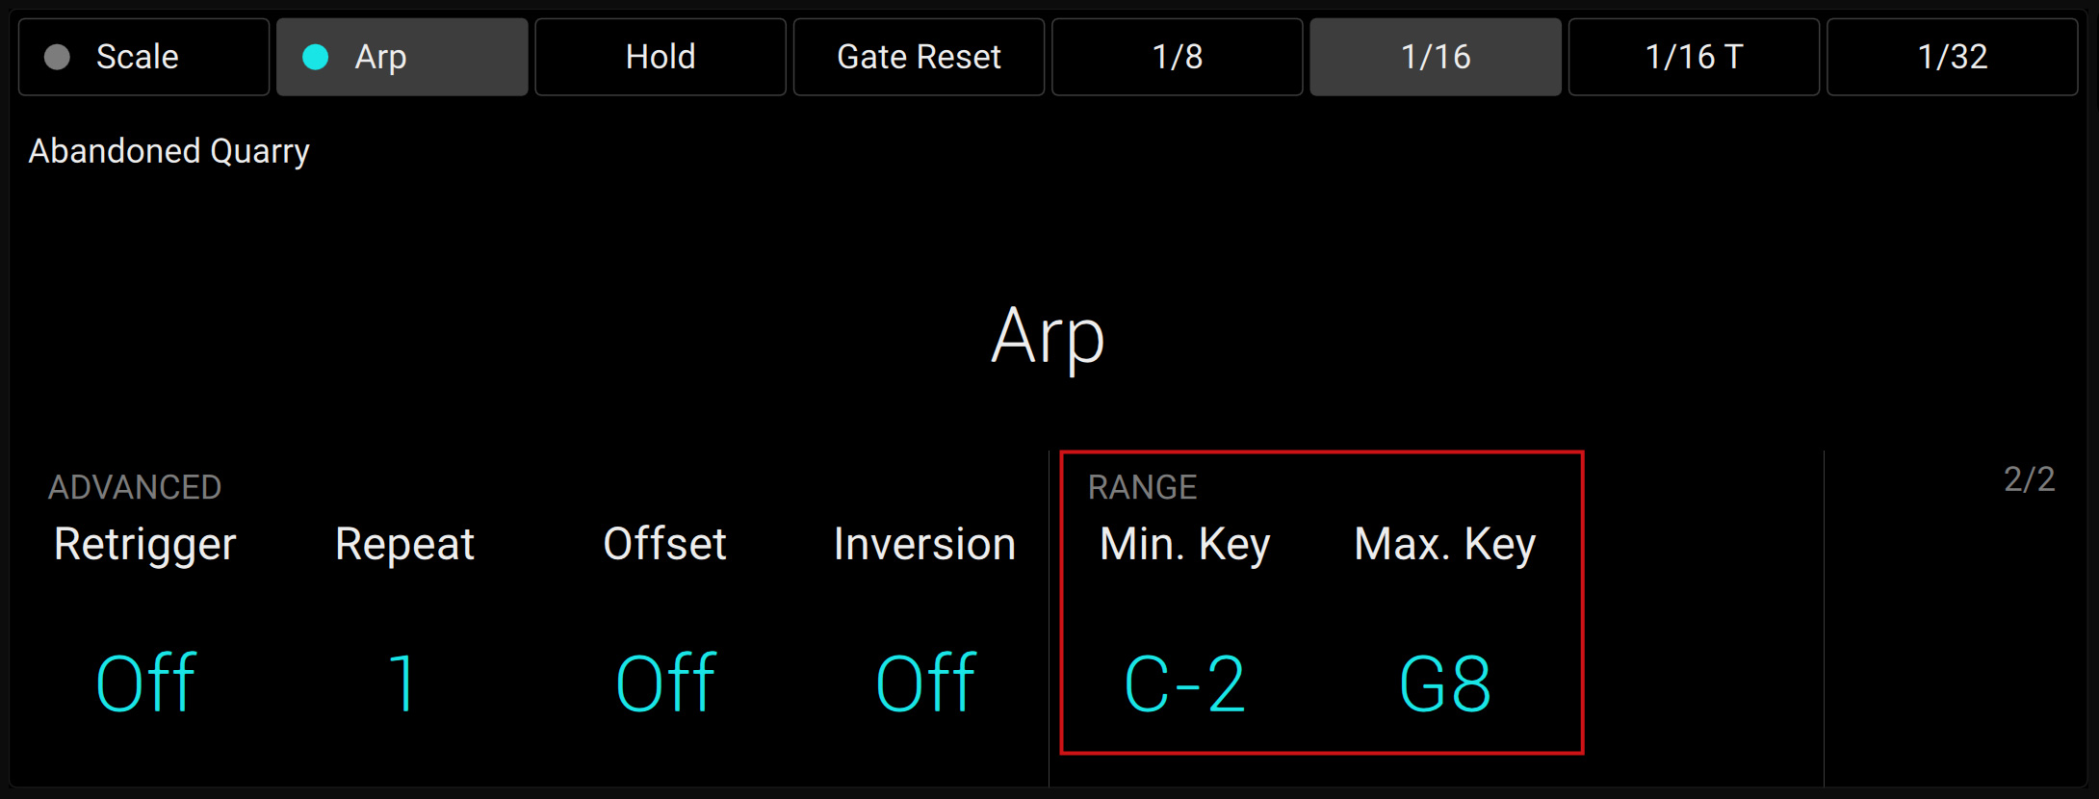Open the Abandoned Quarry preset name

[x=168, y=150]
